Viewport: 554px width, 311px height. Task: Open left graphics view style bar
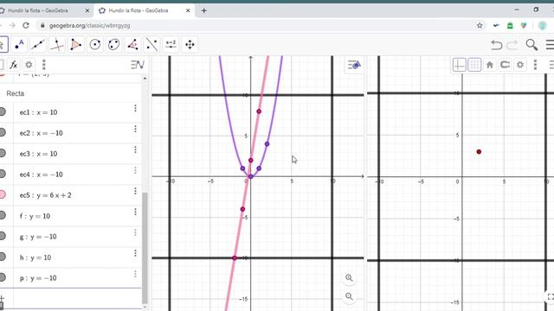(354, 65)
